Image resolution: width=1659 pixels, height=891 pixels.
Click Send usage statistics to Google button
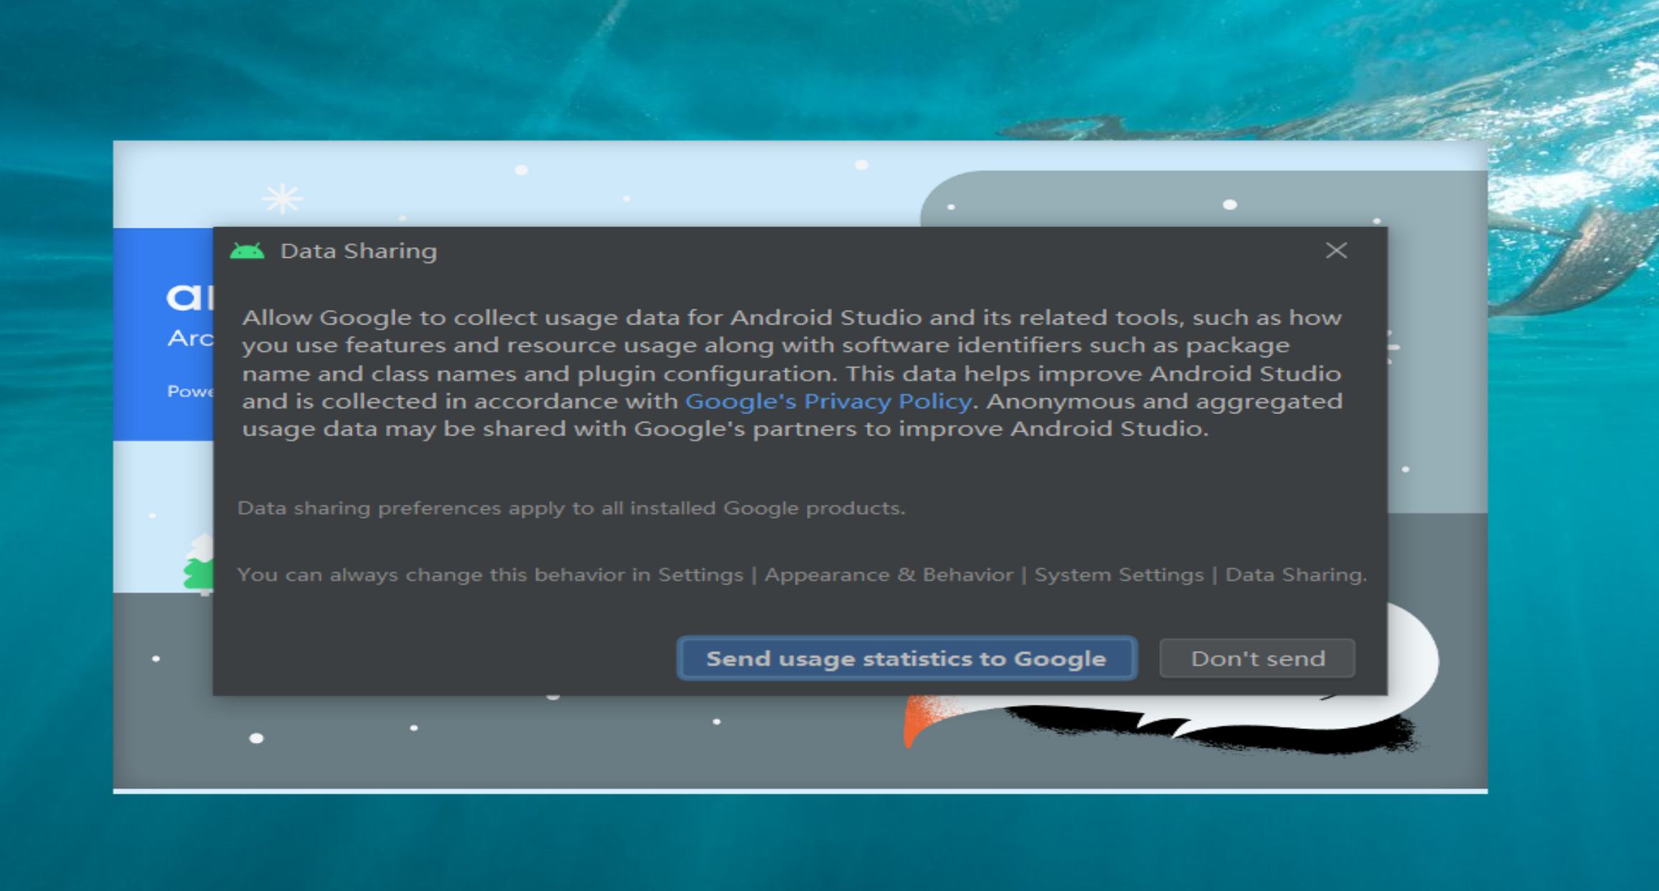[x=906, y=658]
